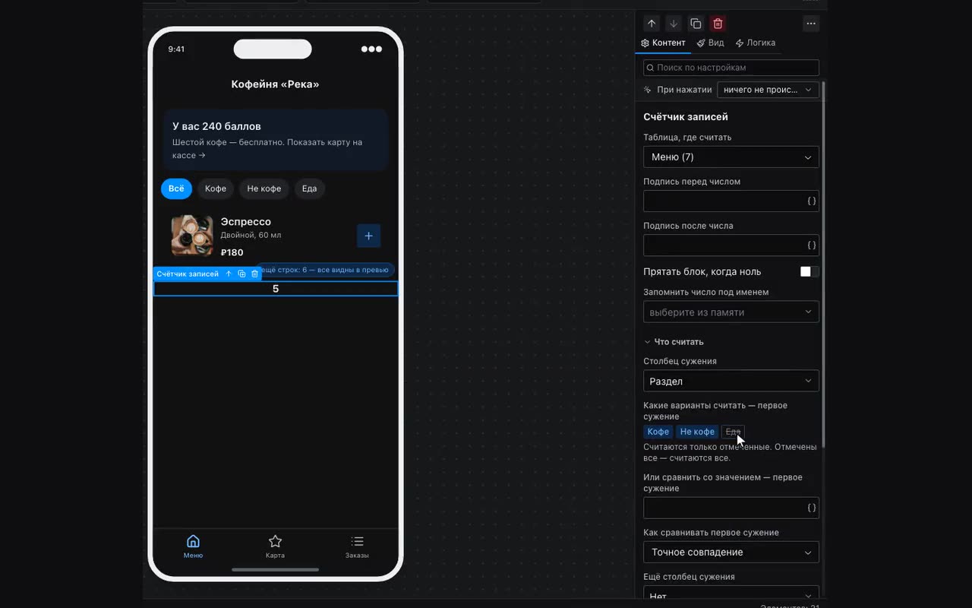
Task: Click the Двойной, 60 мл description
Action: (251, 236)
